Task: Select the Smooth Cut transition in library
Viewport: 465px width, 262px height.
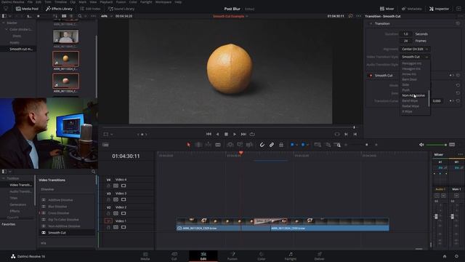Action: click(67, 233)
